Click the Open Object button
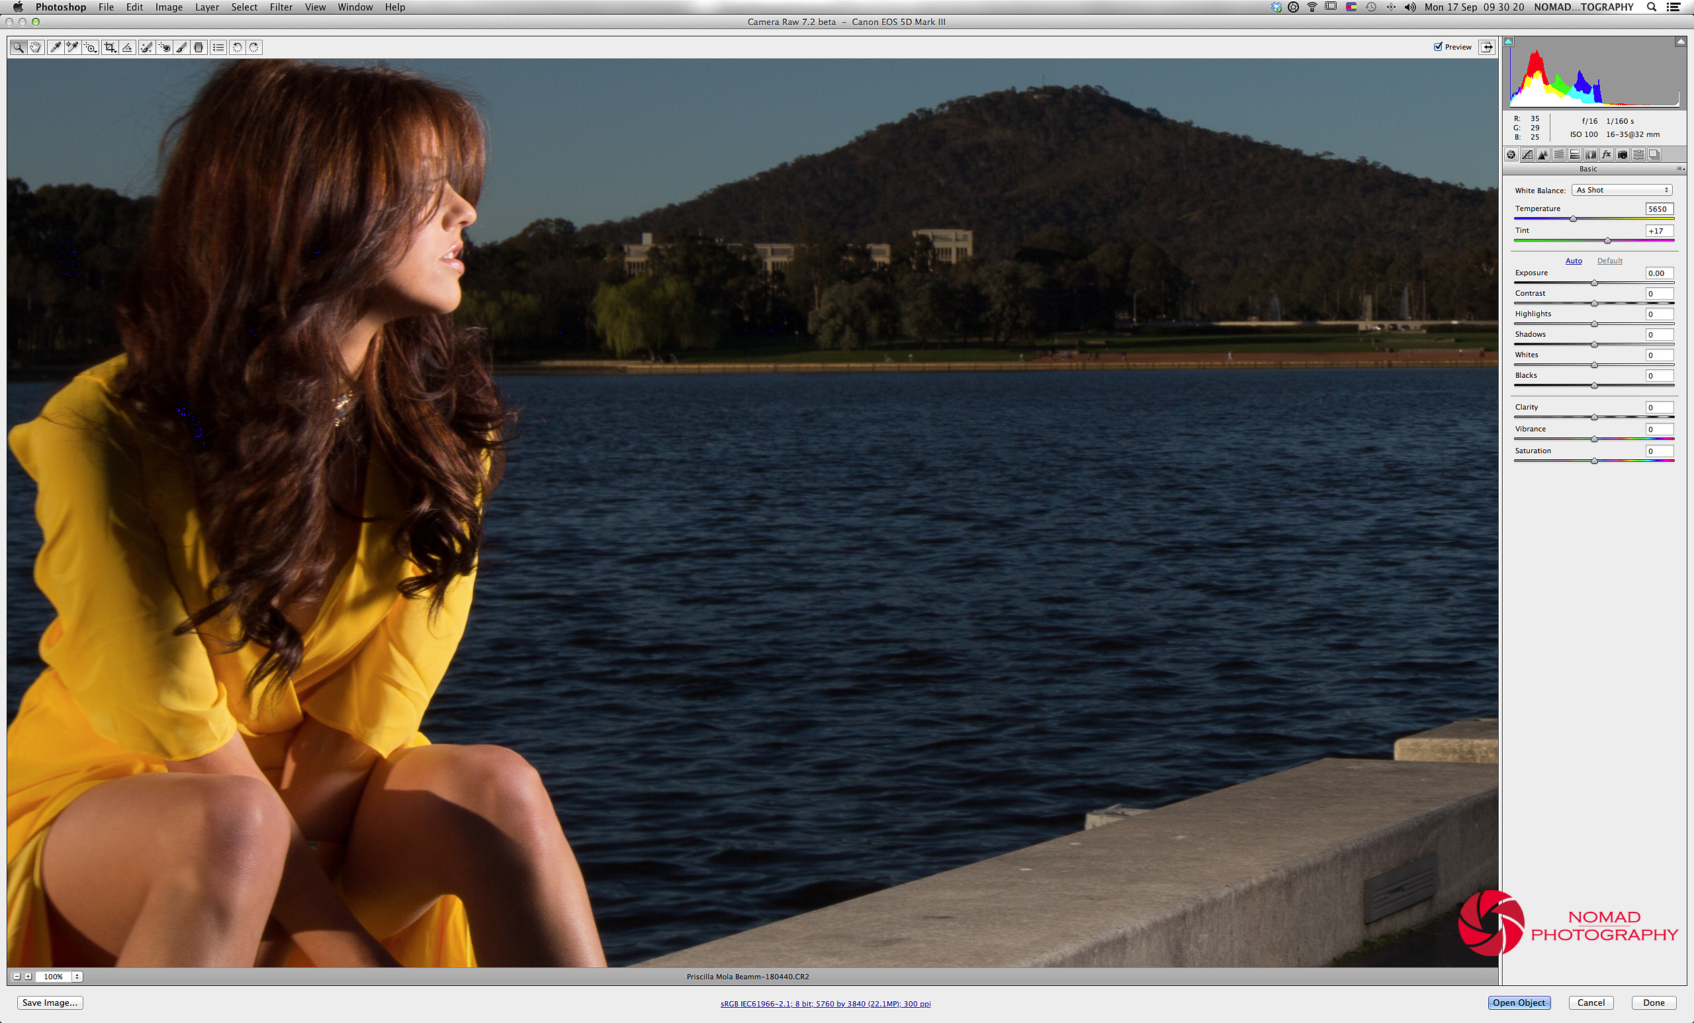Screen dimensions: 1694x1023 1518,1002
